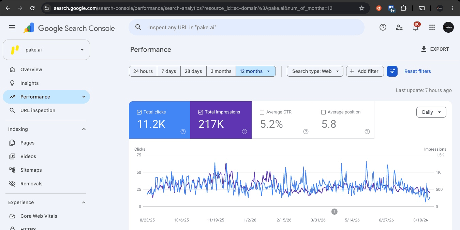460x230 pixels.
Task: Click the Google Search Console logo
Action: 69,28
